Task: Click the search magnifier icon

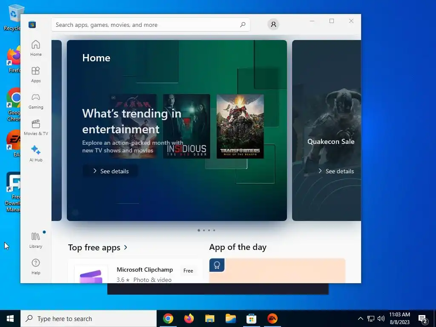Action: tap(242, 24)
